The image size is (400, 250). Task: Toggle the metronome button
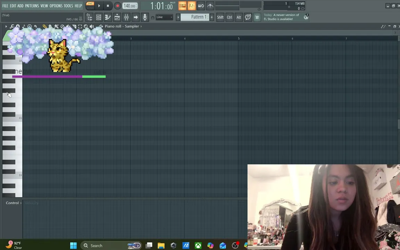210,6
